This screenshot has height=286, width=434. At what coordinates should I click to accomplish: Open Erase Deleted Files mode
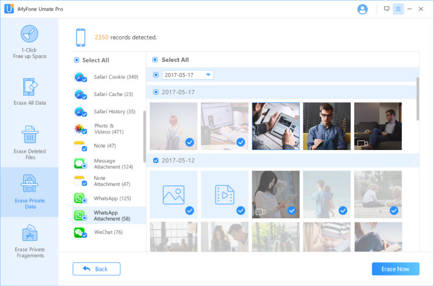(x=29, y=142)
